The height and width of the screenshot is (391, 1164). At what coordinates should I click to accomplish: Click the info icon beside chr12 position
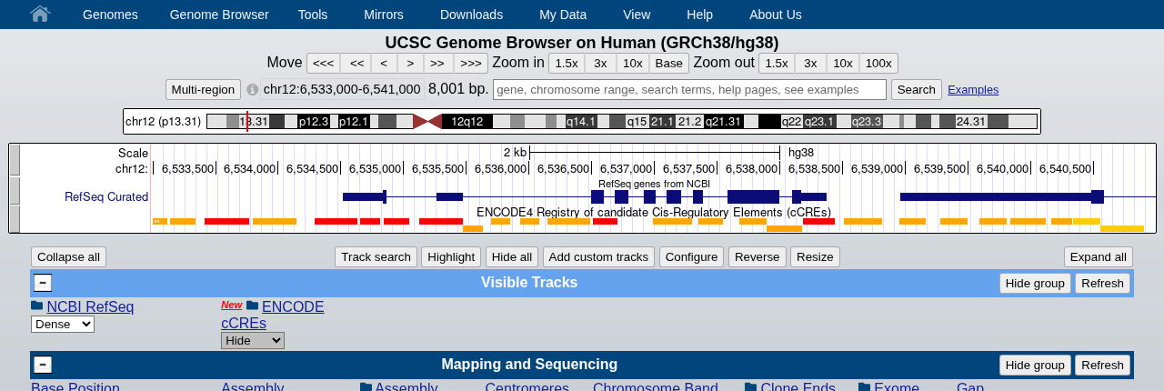253,89
